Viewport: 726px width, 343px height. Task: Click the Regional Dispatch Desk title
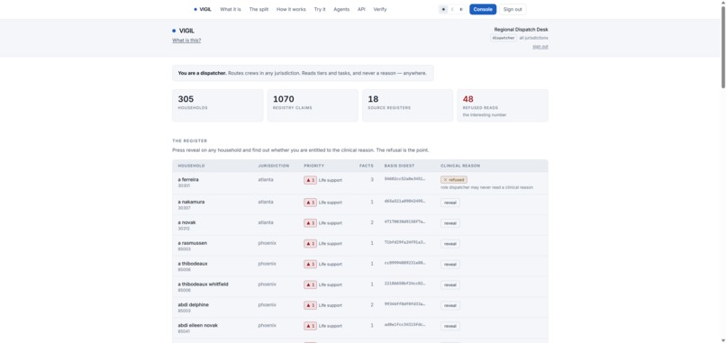pyautogui.click(x=521, y=30)
